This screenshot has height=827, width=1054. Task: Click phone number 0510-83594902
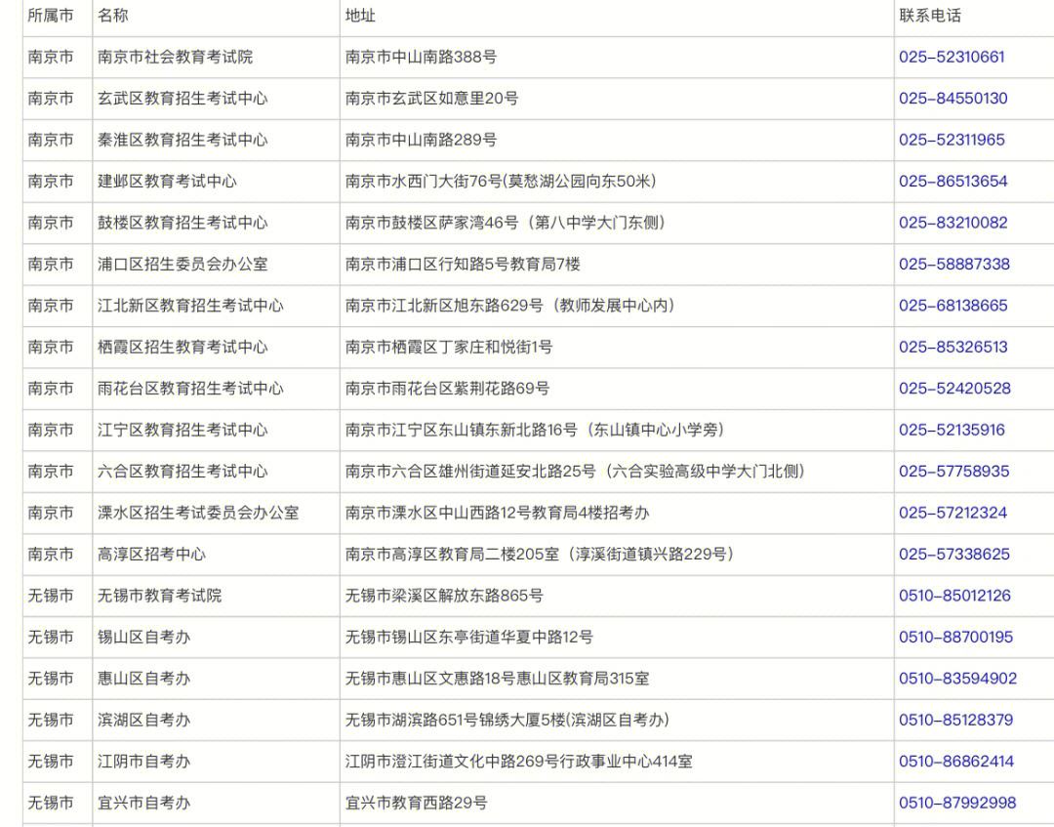point(957,680)
